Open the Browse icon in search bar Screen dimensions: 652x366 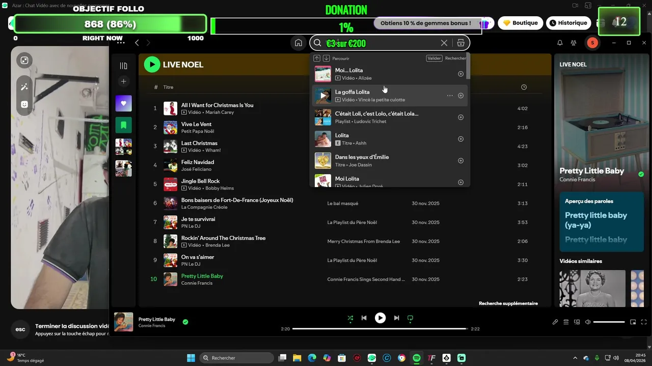point(460,43)
